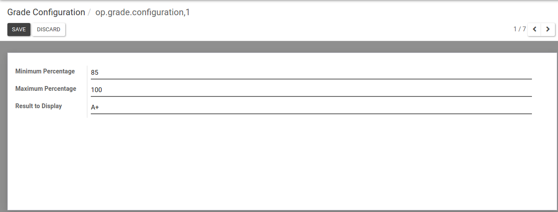
Task: Open the Grade Configuration breadcrumb link
Action: [46, 12]
